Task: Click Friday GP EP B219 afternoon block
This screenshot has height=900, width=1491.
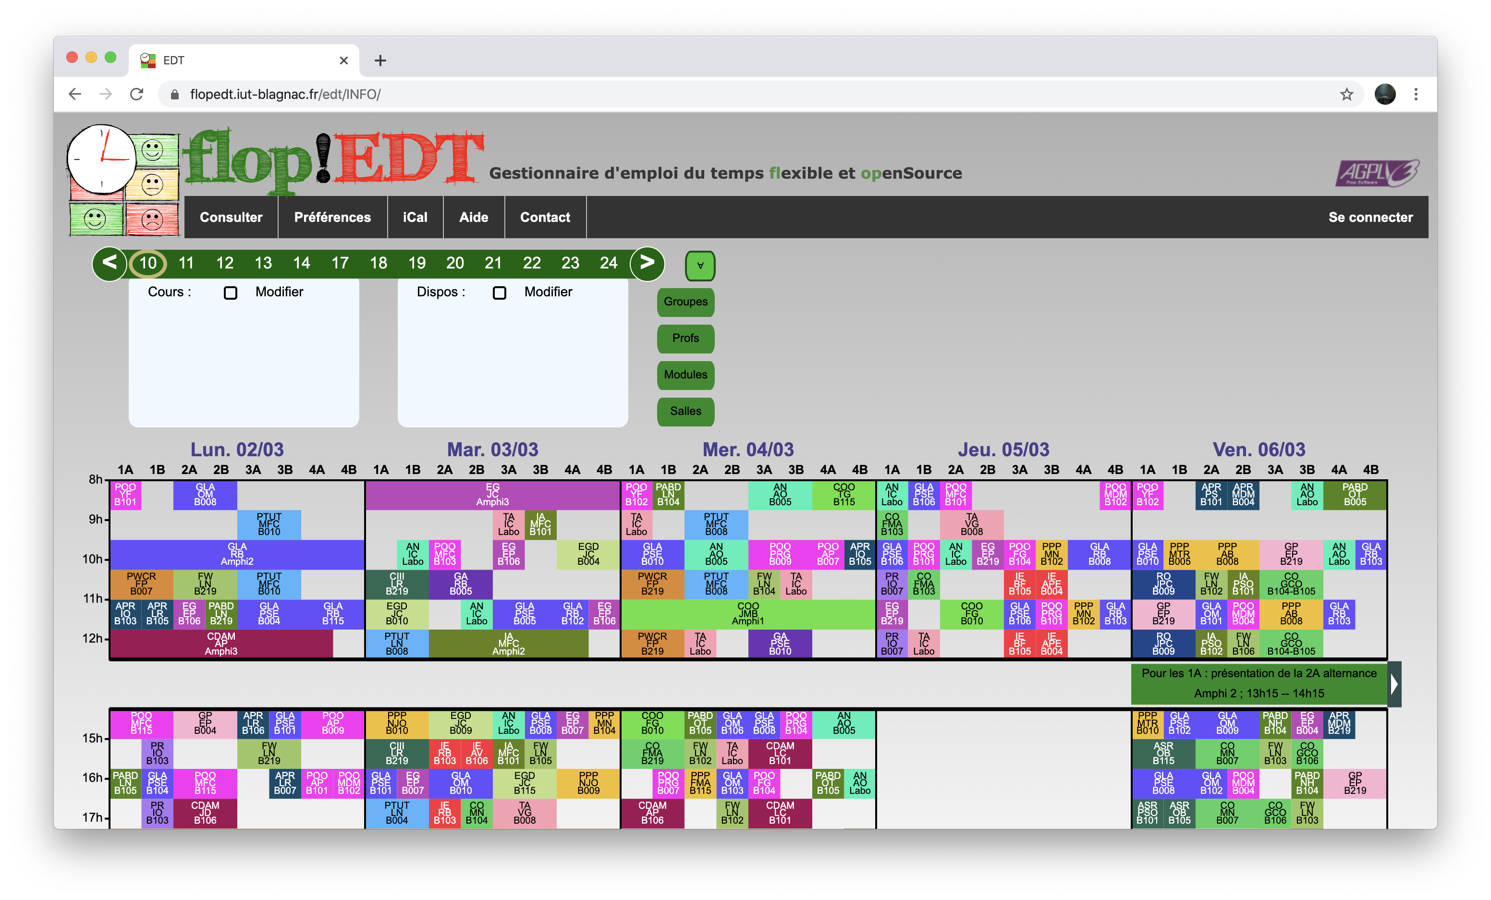Action: coord(1355,783)
